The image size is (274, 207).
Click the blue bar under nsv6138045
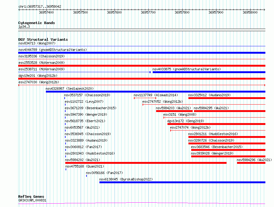click(182, 182)
